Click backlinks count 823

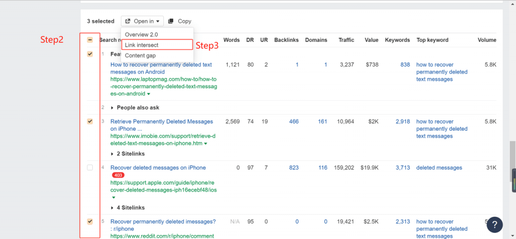[x=294, y=168]
